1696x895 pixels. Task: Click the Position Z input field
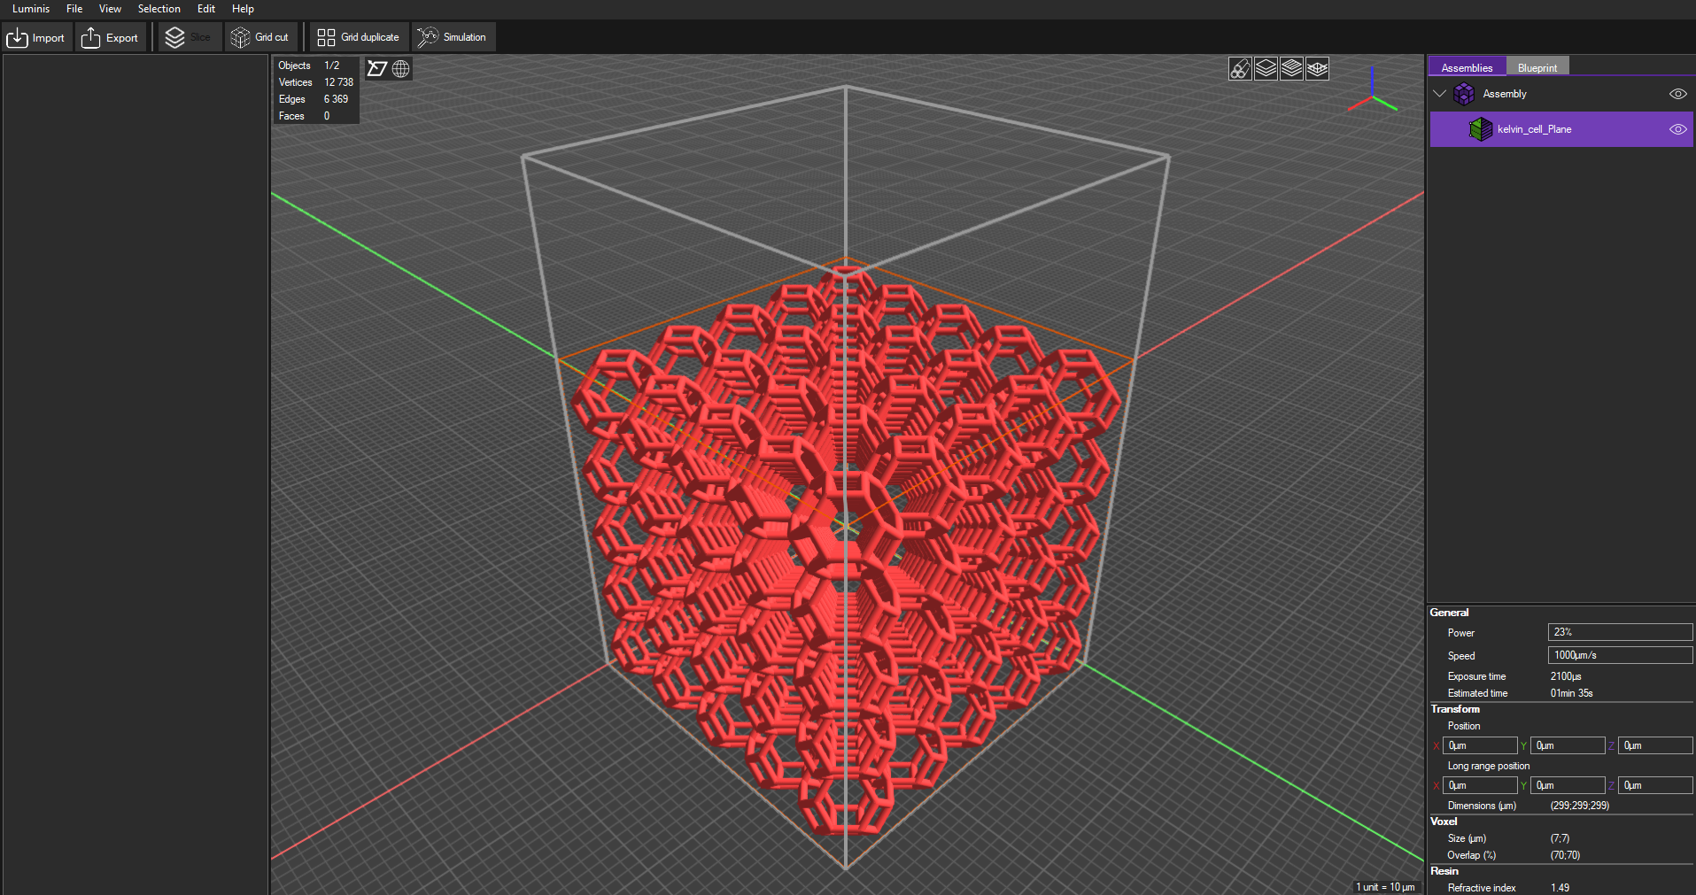click(x=1655, y=745)
